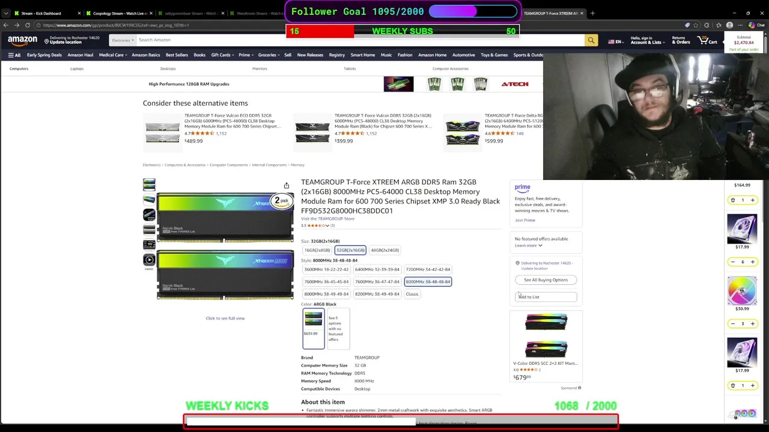Choose the 7600MHz 36-45-45-84 style

coord(326,281)
